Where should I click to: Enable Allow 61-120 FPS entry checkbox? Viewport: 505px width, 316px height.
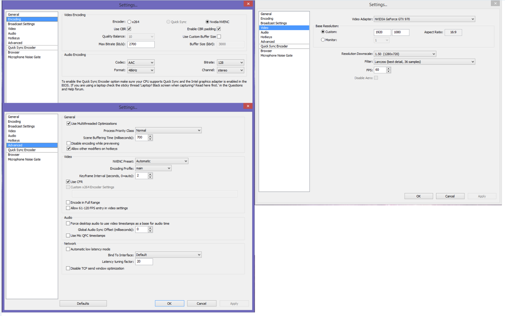tap(68, 208)
